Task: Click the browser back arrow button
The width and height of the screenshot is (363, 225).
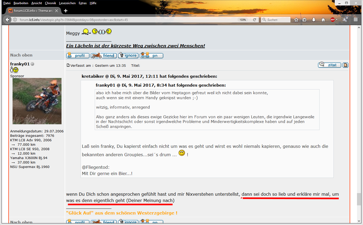Action: (7, 20)
